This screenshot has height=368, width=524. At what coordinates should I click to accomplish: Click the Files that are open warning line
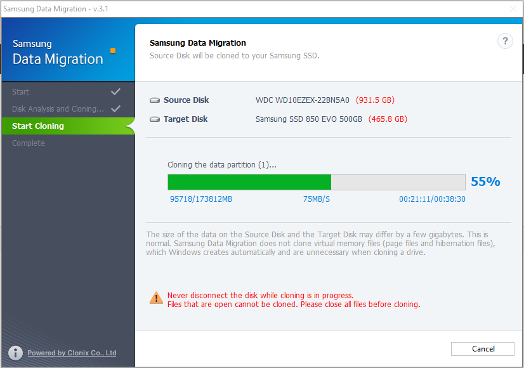pyautogui.click(x=294, y=305)
